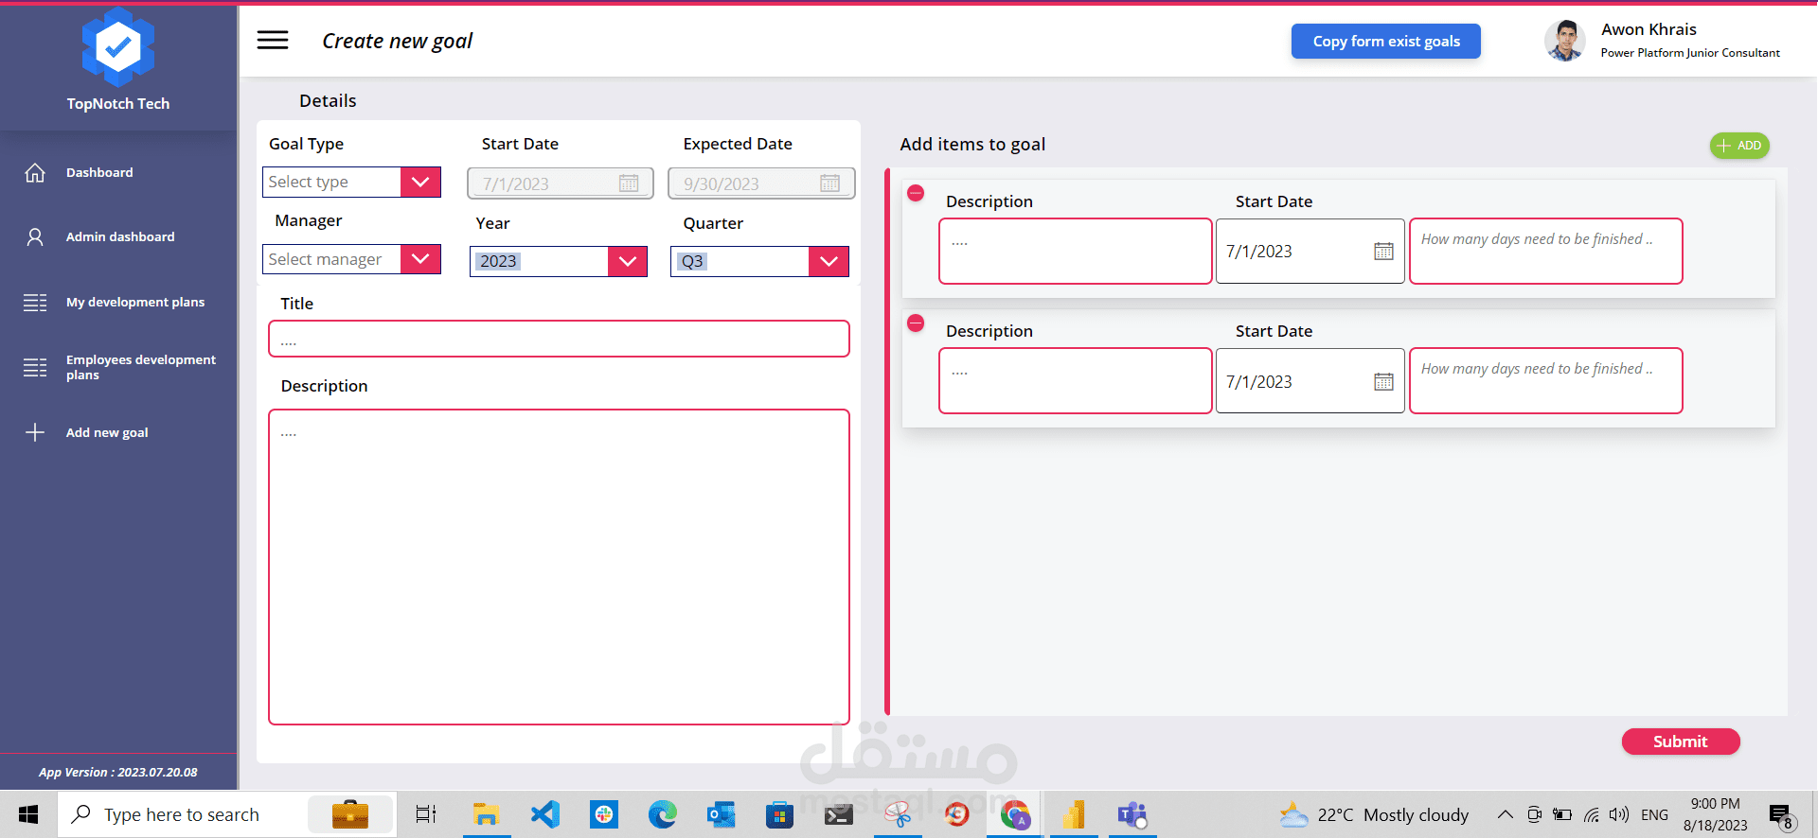Image resolution: width=1818 pixels, height=838 pixels.
Task: Click the volume speaker tray icon
Action: click(1618, 814)
